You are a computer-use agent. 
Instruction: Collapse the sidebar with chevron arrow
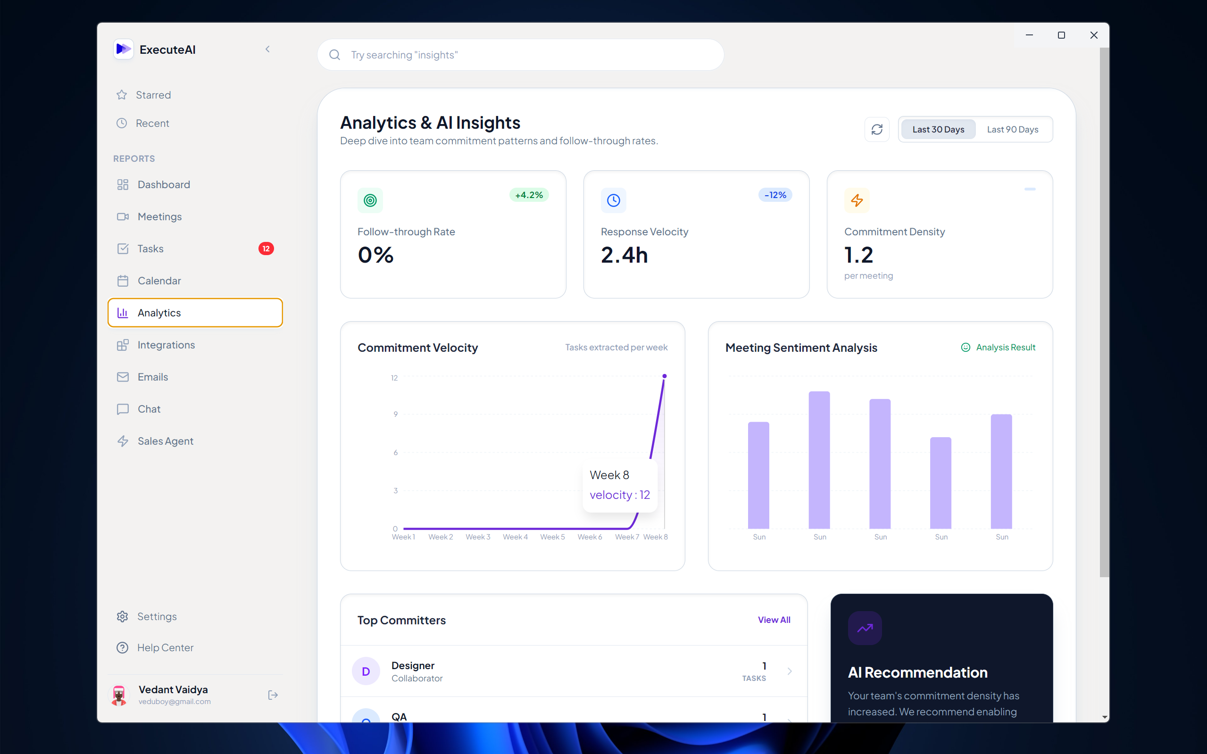pyautogui.click(x=268, y=49)
